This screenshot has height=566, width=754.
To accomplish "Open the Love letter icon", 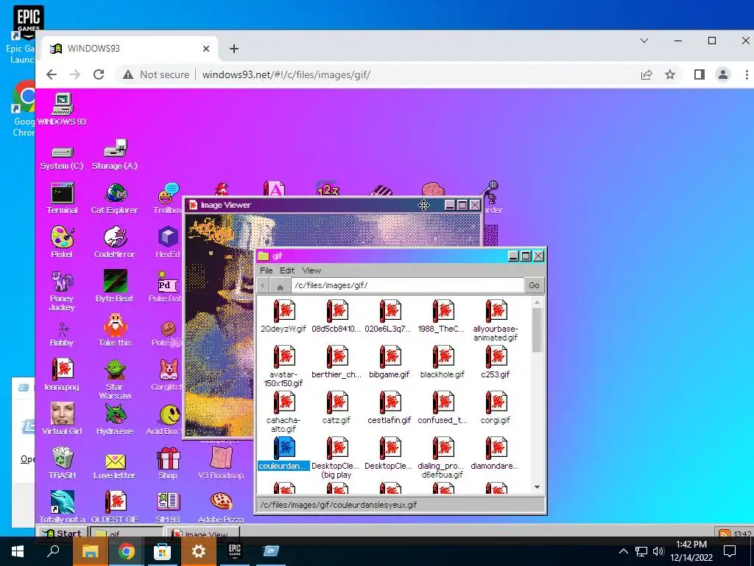I will pyautogui.click(x=115, y=461).
